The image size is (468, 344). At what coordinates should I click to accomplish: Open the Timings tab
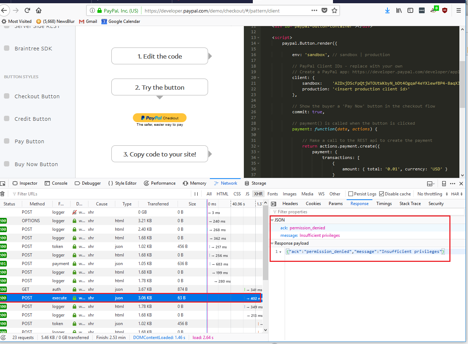pos(384,204)
